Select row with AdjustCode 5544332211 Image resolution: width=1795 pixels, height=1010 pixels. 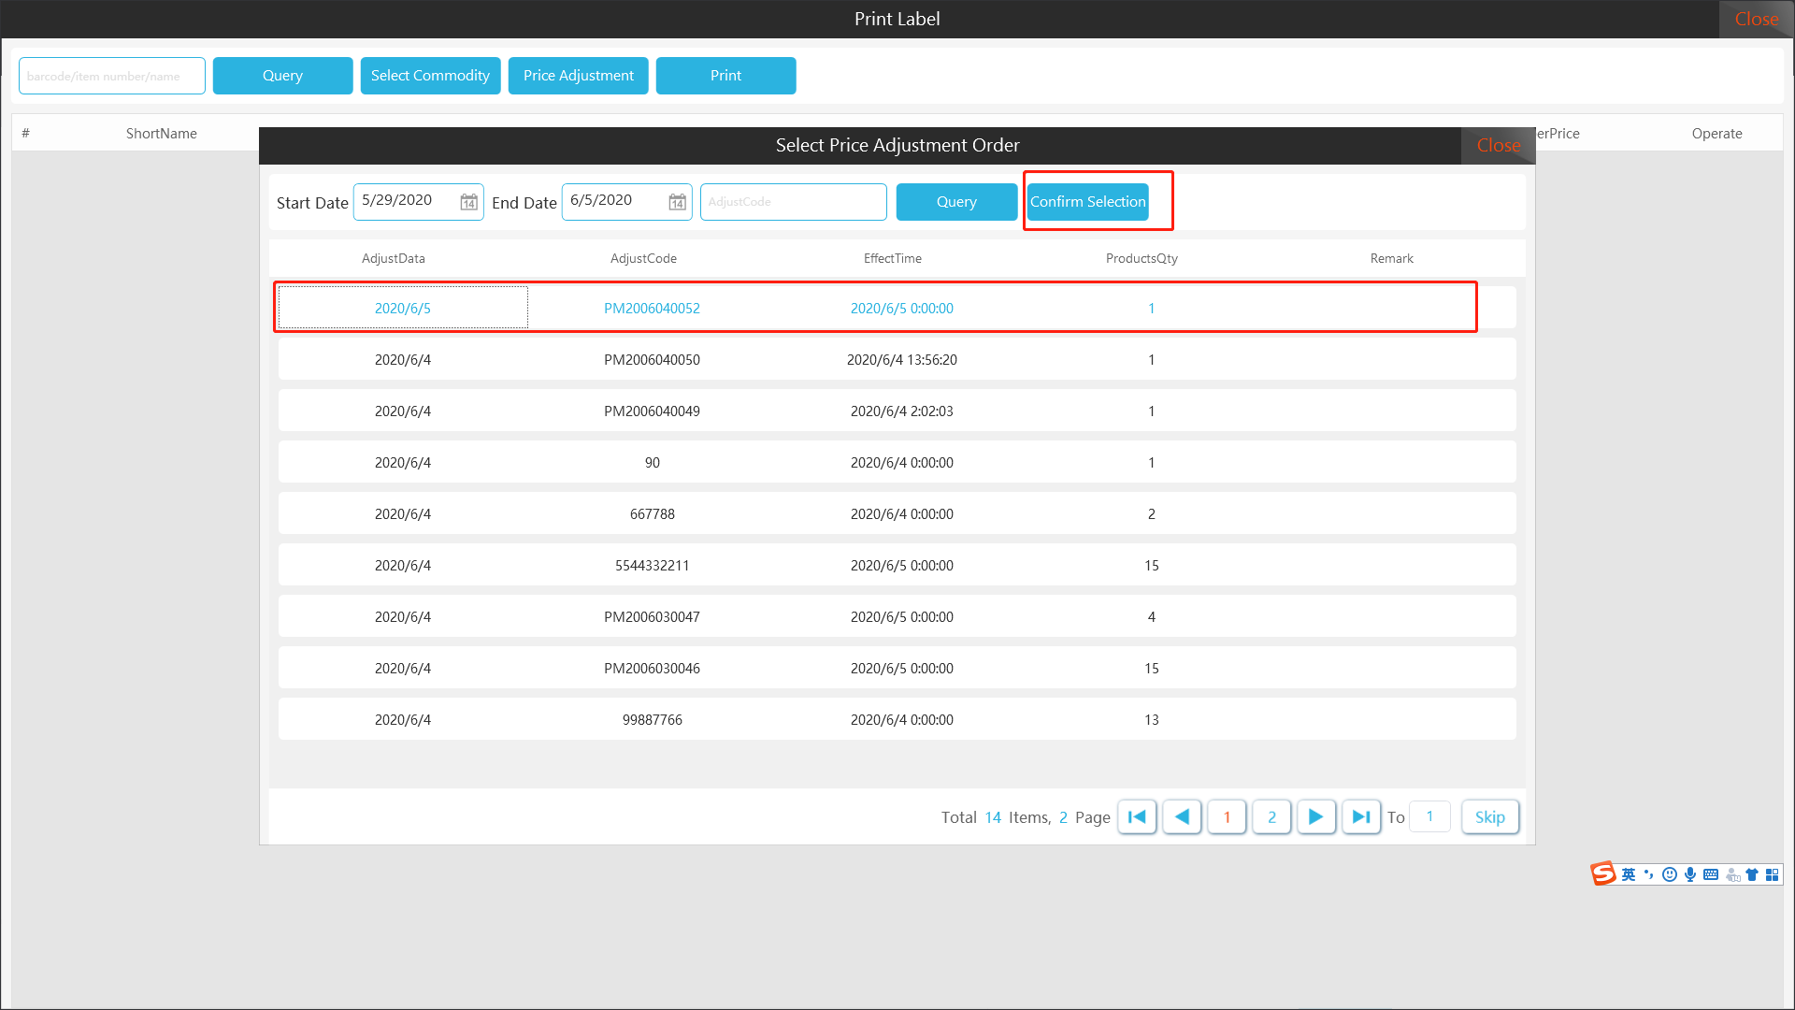[x=652, y=565]
